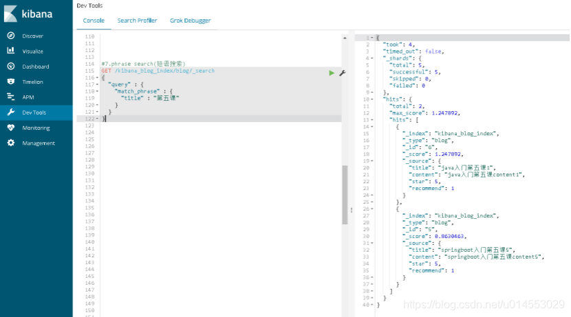Click "timed_out": false in response

tap(413, 51)
